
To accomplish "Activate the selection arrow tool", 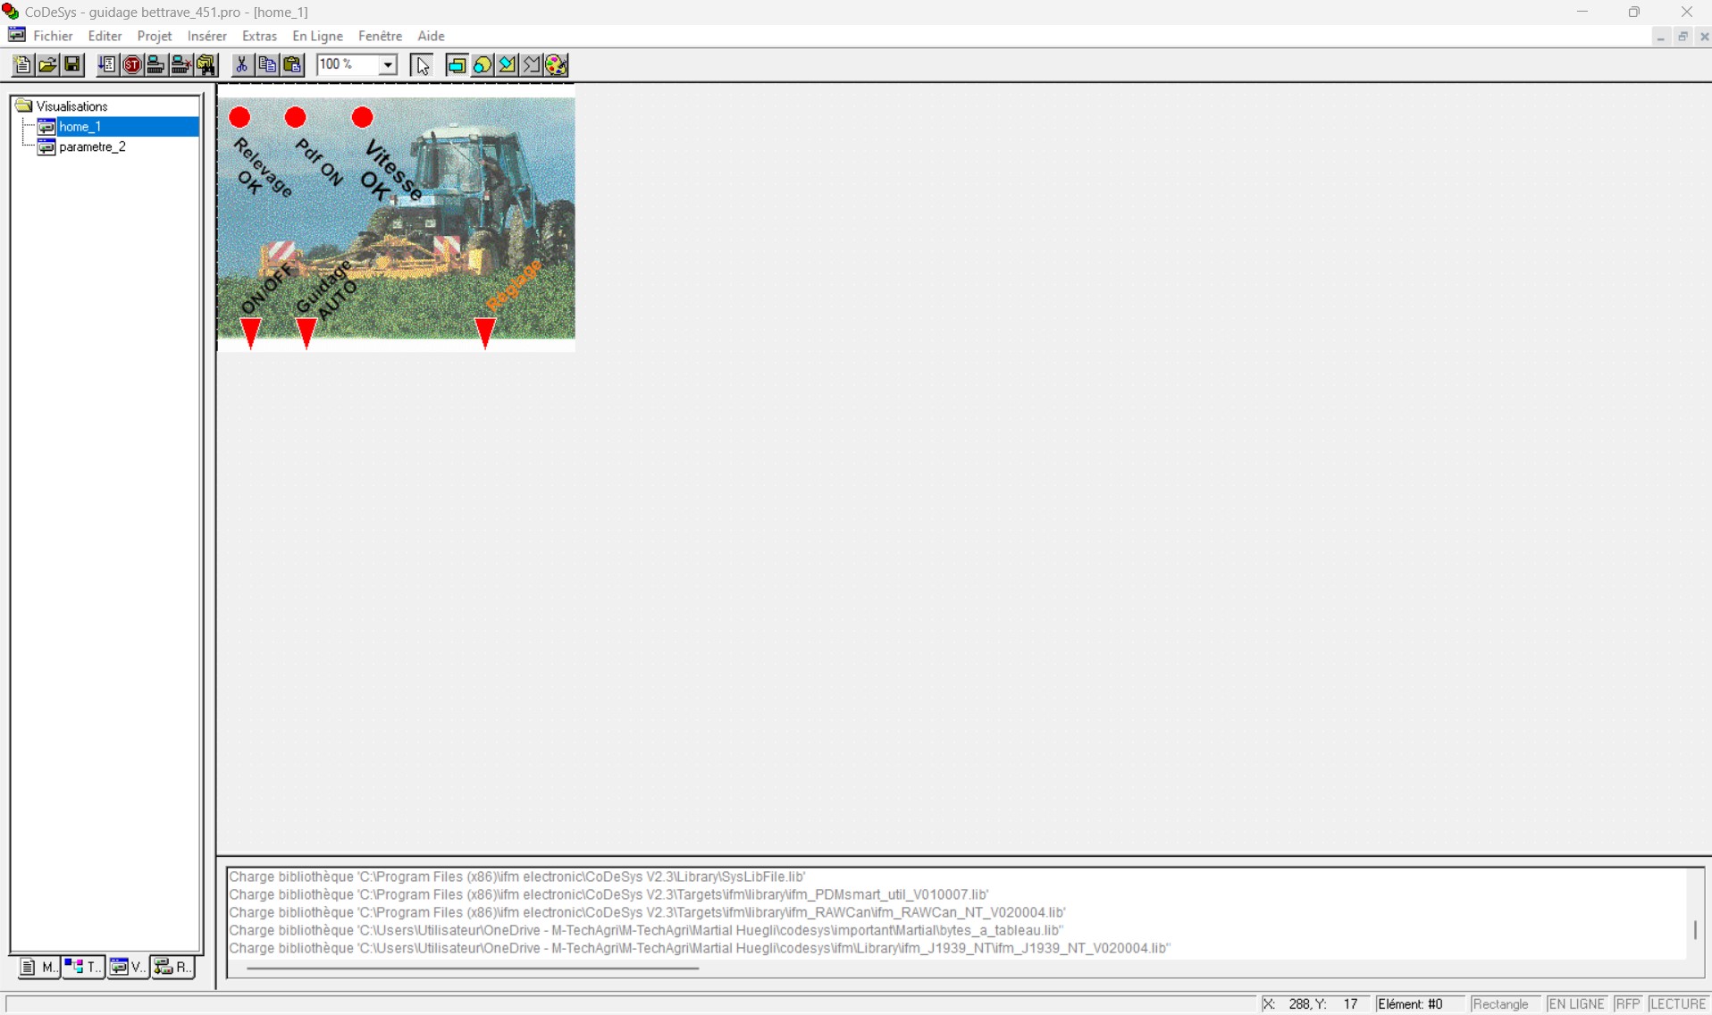I will pos(421,64).
